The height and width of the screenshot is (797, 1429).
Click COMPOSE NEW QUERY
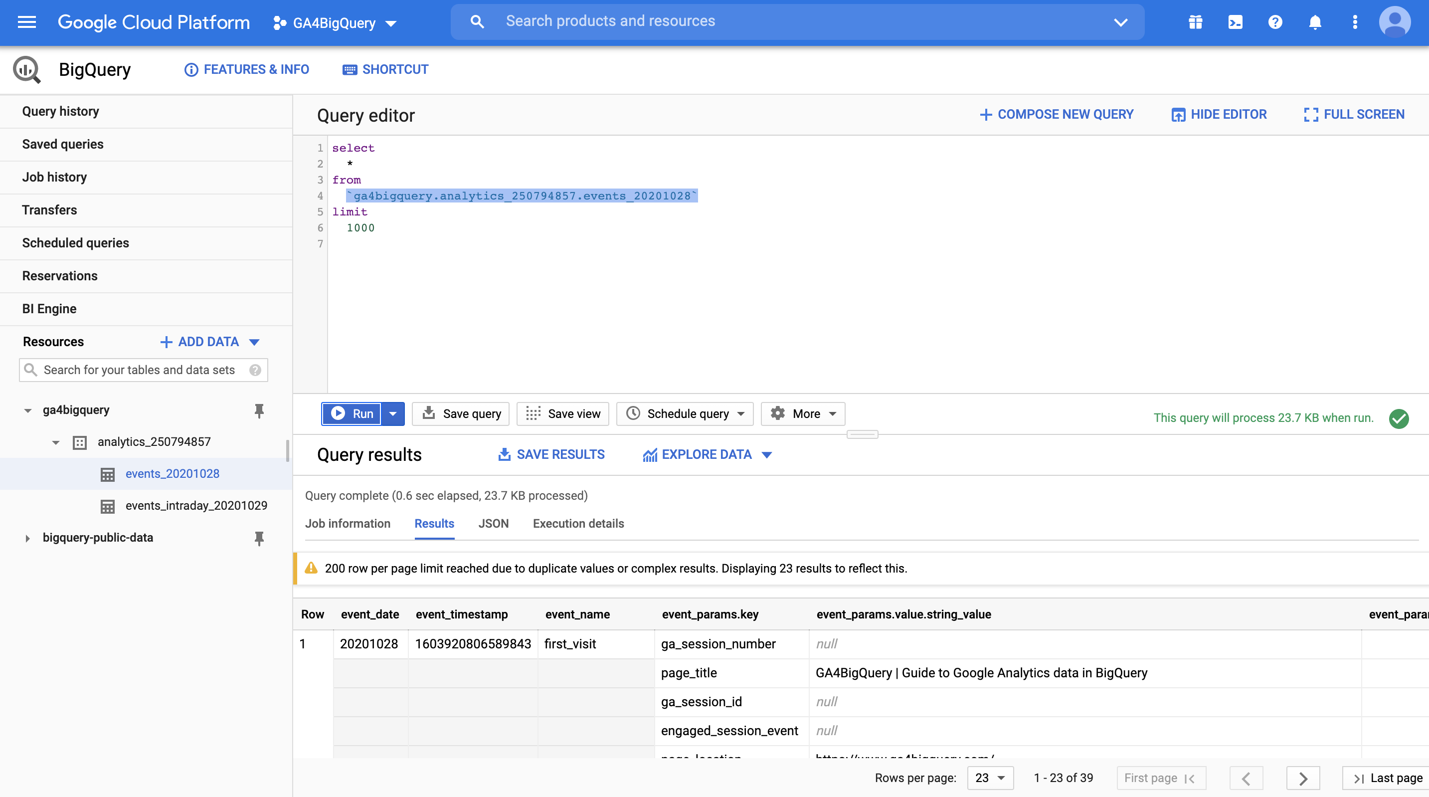point(1056,114)
